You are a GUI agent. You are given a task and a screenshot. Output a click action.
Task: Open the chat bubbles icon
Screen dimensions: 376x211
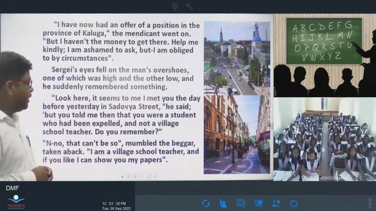click(240, 203)
